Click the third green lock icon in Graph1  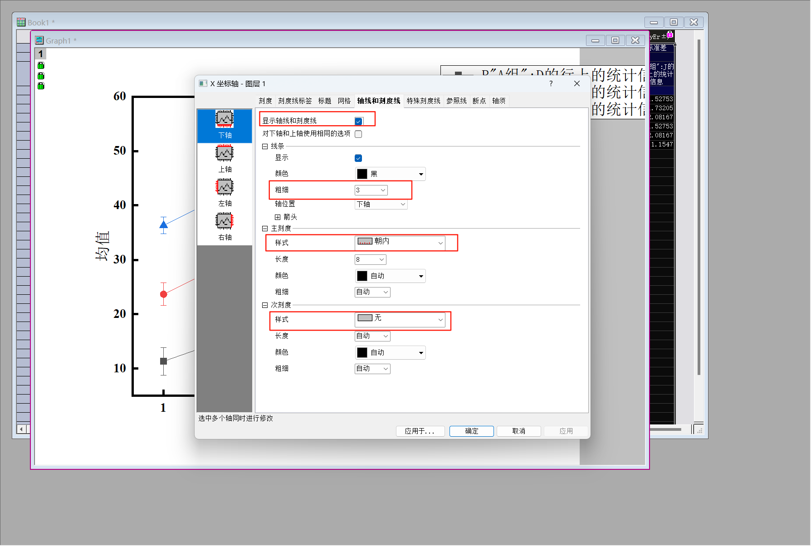[x=41, y=86]
